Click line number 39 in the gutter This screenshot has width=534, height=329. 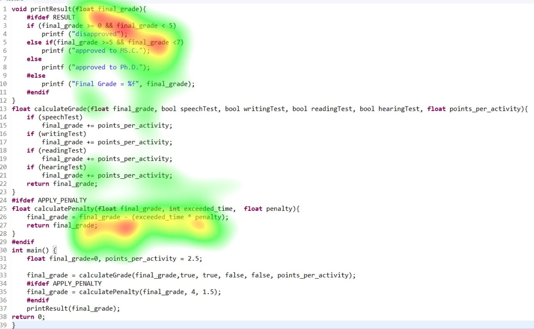(4, 325)
